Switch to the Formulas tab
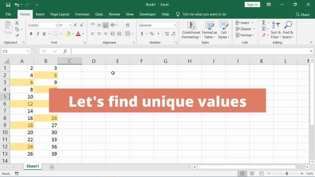This screenshot has width=315, height=177. click(82, 14)
